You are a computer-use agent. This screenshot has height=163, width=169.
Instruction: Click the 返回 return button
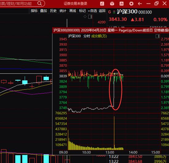coord(102,11)
